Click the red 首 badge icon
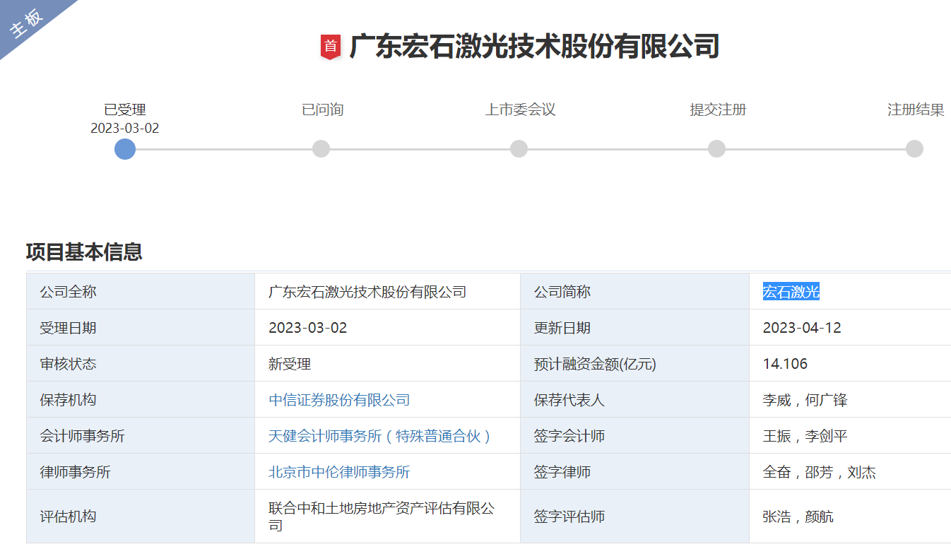This screenshot has height=549, width=951. [331, 47]
